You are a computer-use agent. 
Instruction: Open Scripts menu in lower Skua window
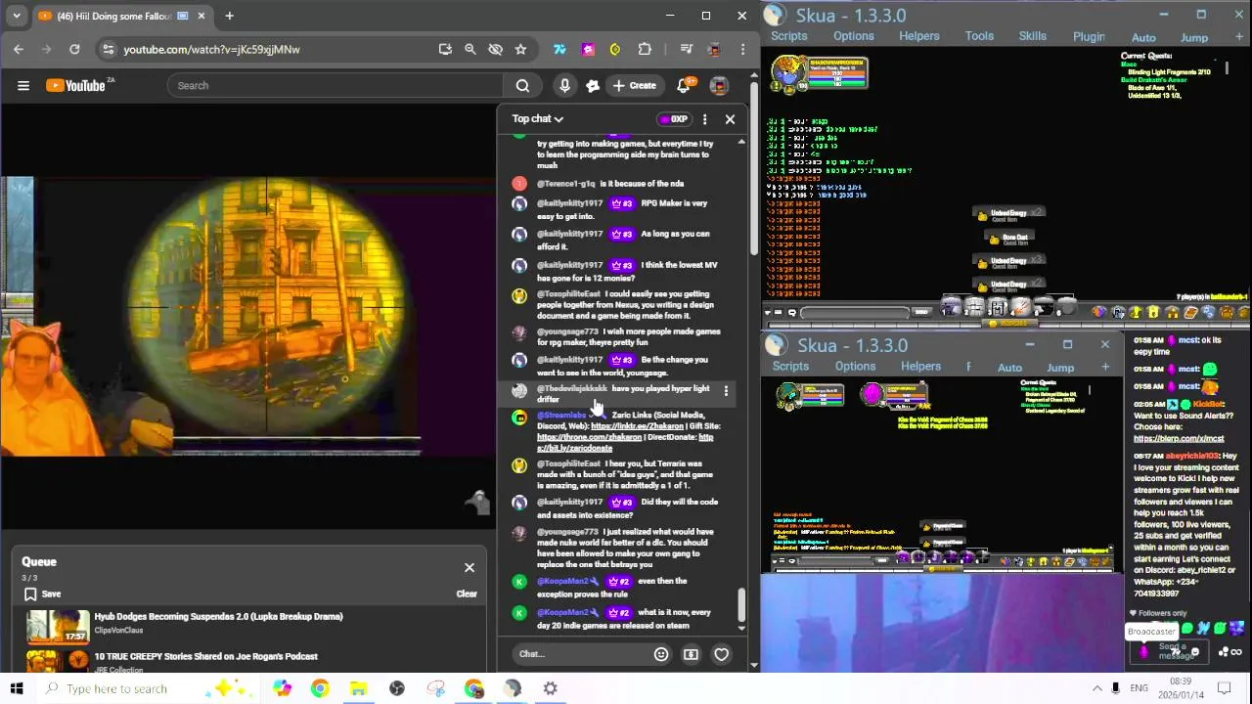point(790,367)
